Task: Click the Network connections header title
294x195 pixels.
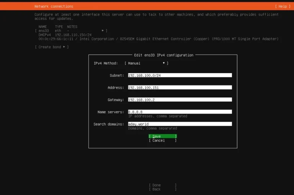Action: [54, 6]
